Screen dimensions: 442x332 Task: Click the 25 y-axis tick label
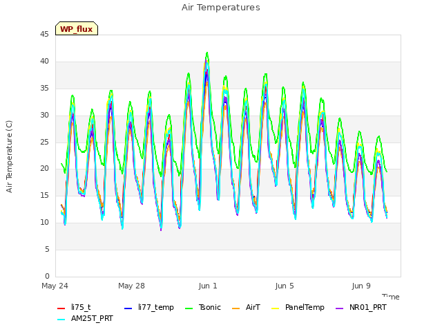click(x=44, y=142)
